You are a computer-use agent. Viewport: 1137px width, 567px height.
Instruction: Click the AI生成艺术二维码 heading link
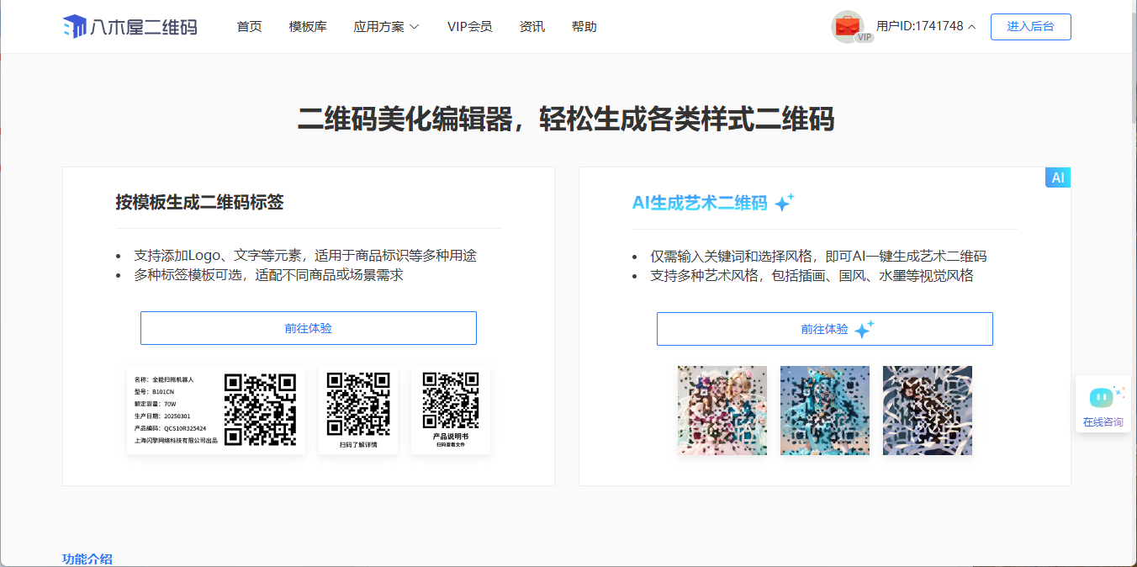pos(699,203)
